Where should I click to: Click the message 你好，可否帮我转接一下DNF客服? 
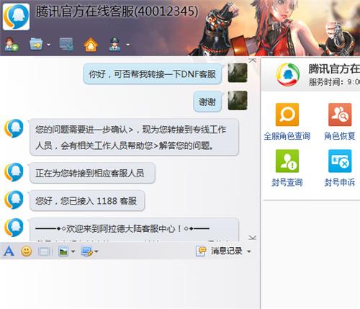pyautogui.click(x=152, y=74)
